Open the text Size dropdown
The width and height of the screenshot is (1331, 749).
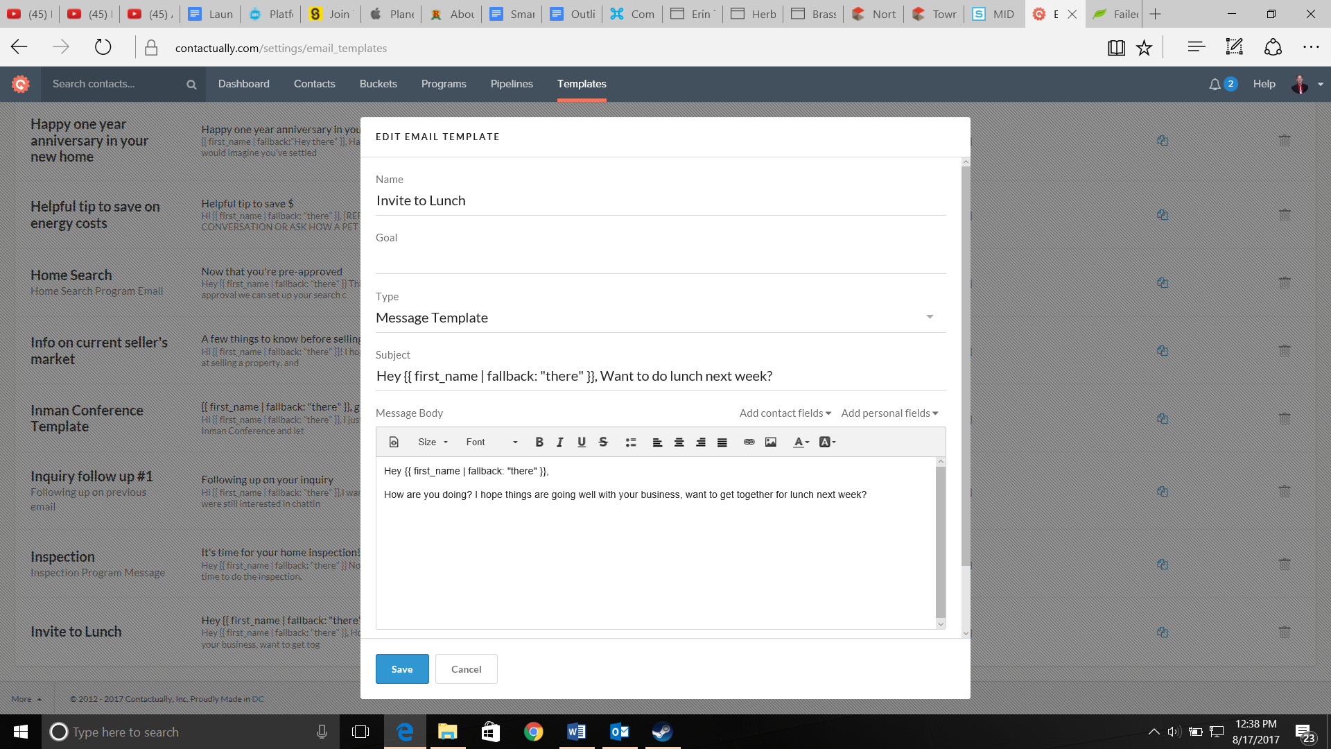431,442
